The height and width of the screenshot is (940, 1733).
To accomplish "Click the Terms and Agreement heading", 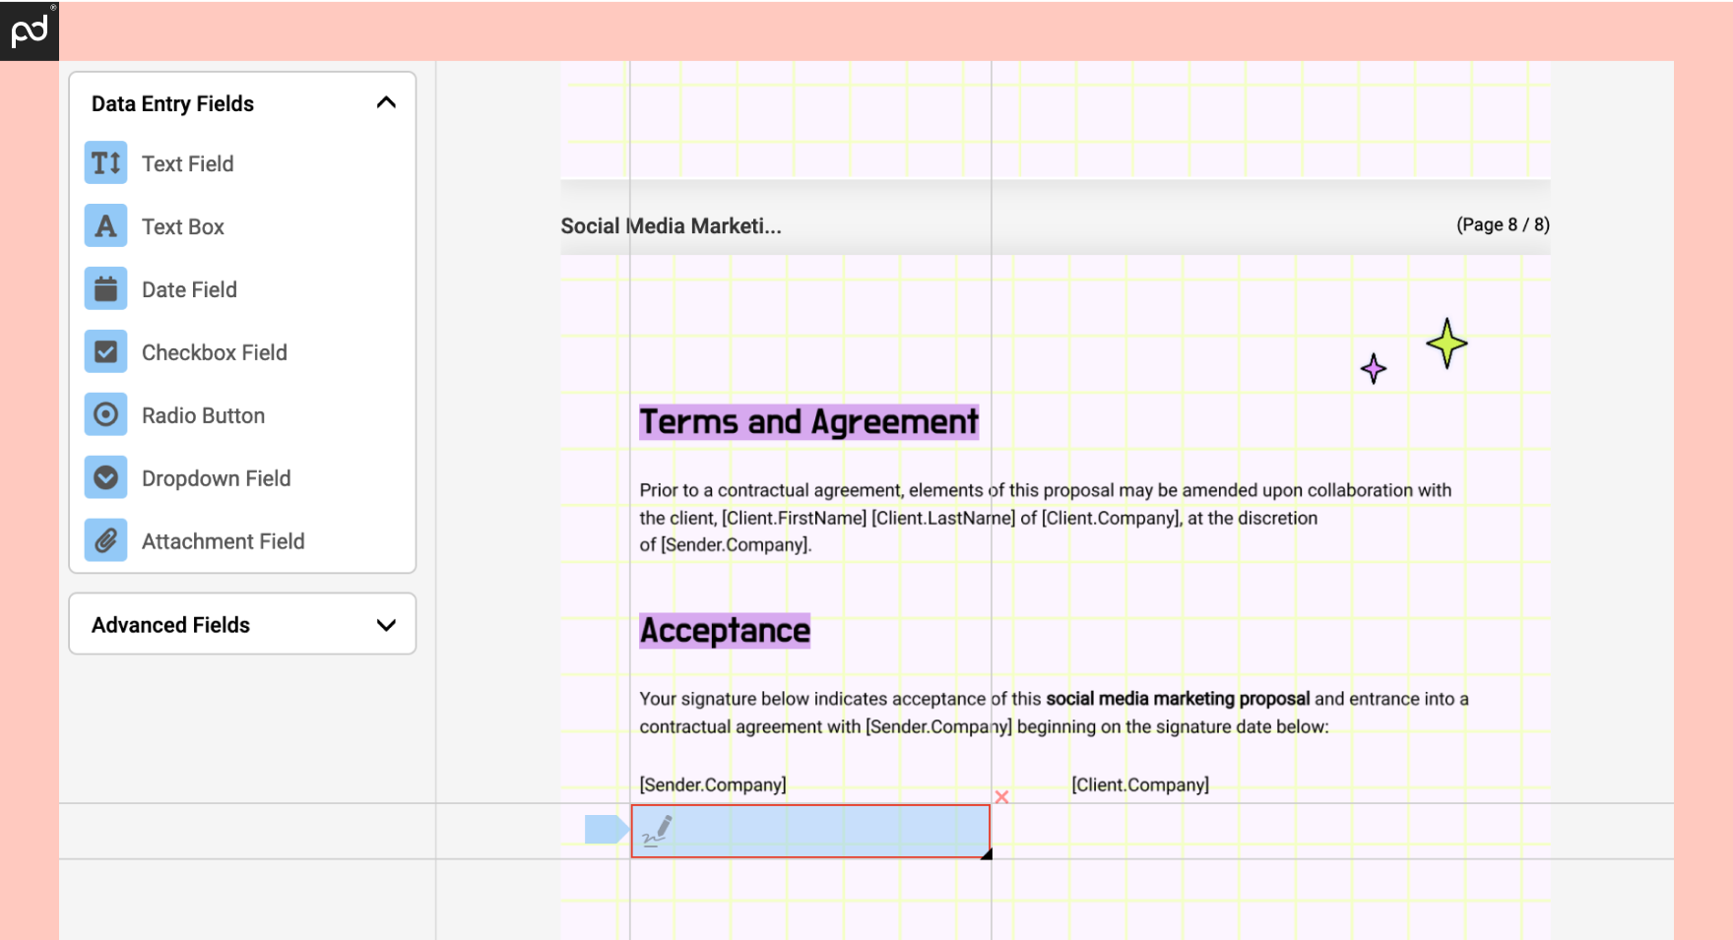I will pos(808,422).
